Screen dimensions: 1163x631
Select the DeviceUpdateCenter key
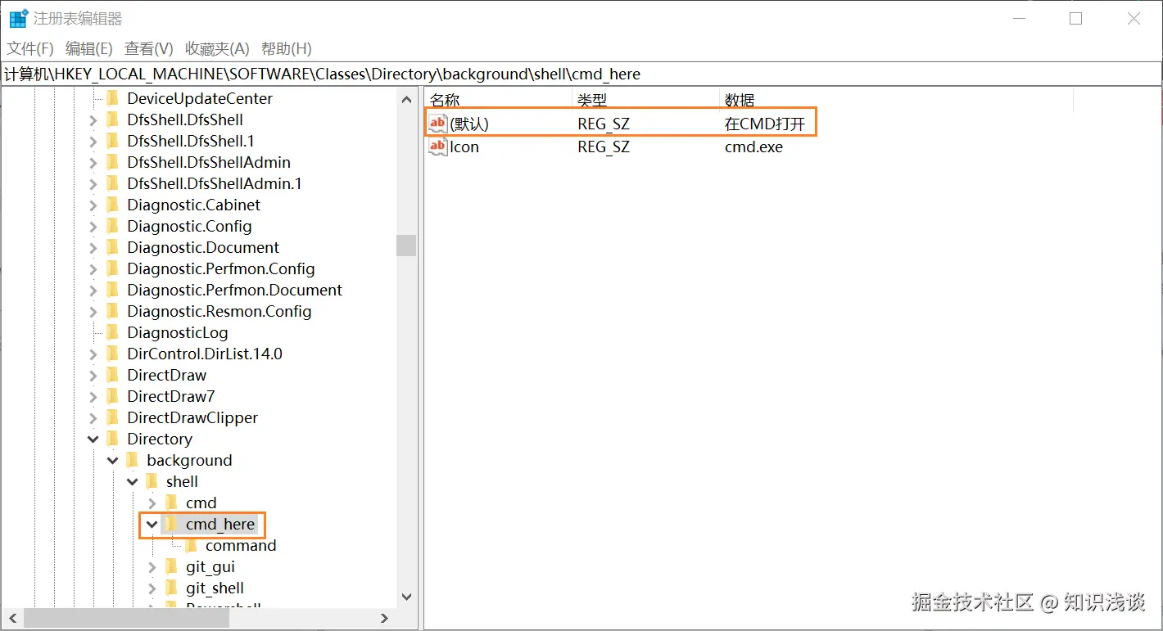(x=200, y=98)
